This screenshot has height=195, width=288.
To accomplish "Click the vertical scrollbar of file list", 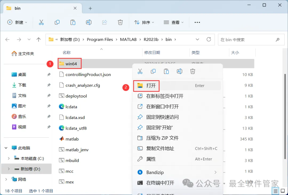I will coord(285,117).
